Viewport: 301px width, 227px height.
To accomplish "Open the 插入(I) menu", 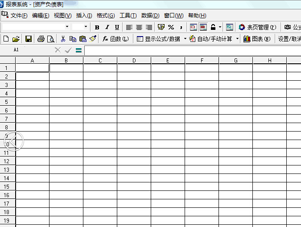I will click(84, 15).
